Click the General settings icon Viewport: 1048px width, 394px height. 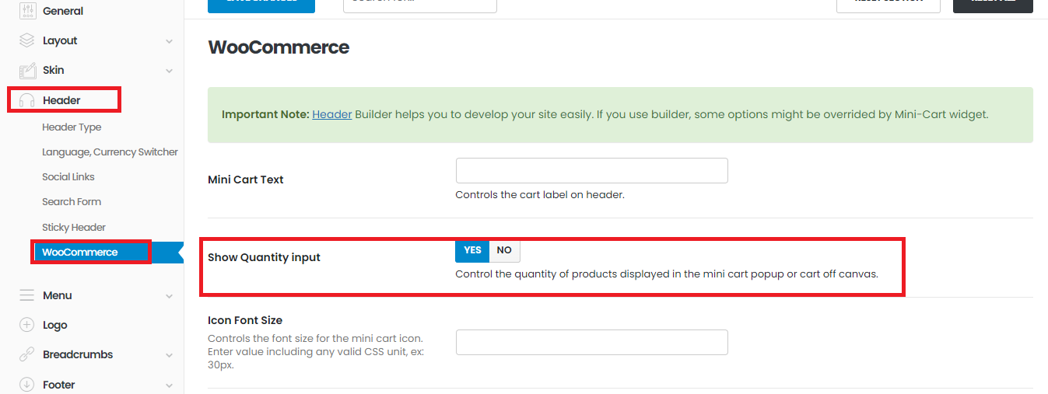(27, 11)
